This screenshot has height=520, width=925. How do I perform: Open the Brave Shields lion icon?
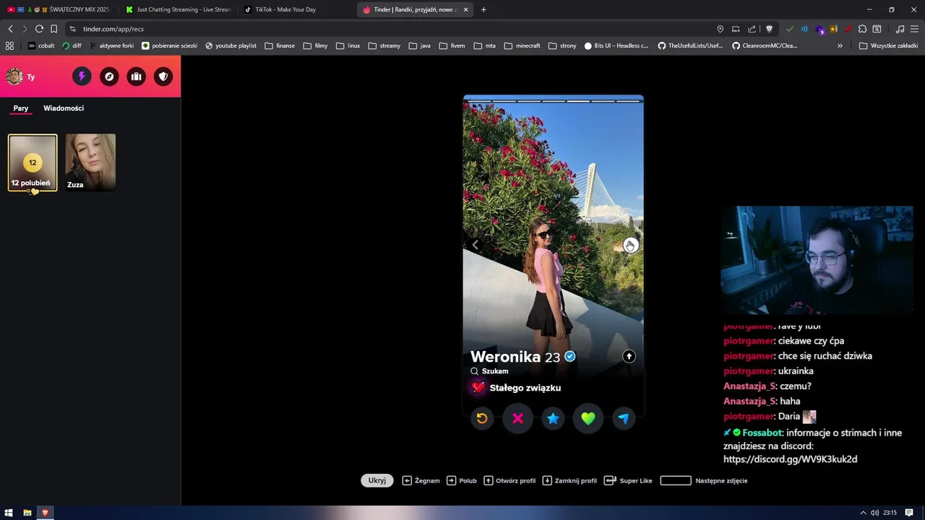769,29
